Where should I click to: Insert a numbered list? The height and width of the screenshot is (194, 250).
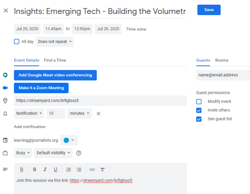click(69, 170)
